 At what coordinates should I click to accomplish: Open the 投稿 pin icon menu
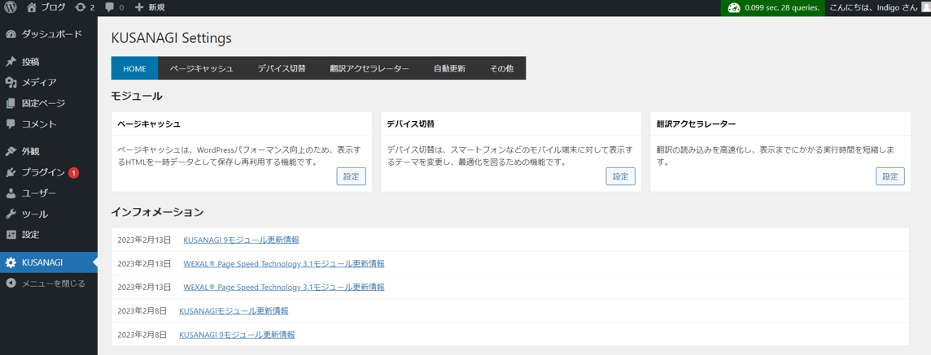click(11, 62)
